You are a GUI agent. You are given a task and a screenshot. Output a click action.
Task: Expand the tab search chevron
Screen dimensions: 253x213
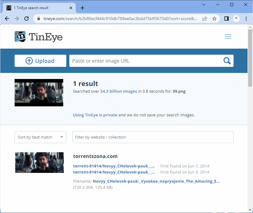[x=204, y=5]
